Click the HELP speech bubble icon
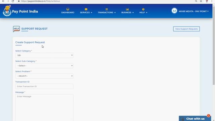The height and width of the screenshot is (121, 215). (x=16, y=29)
